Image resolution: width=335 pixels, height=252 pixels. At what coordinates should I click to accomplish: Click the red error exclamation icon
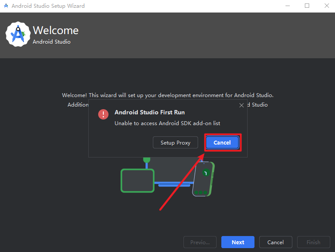click(x=103, y=114)
